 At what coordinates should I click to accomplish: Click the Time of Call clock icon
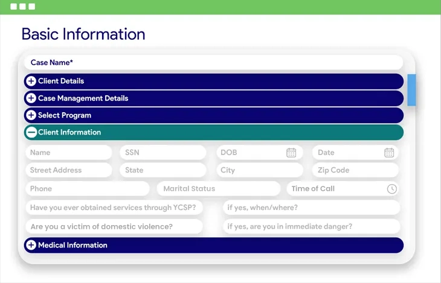pyautogui.click(x=391, y=189)
